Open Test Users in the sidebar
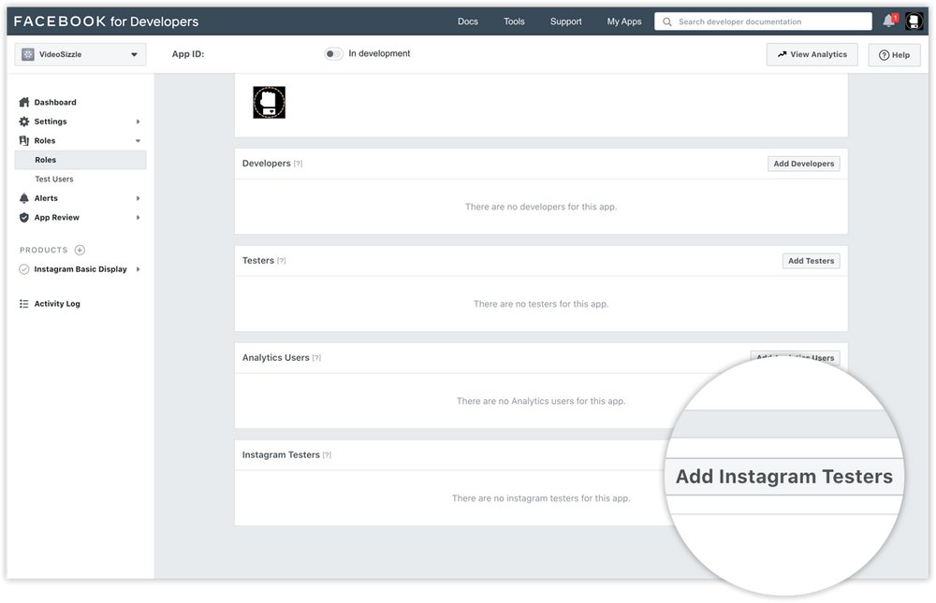The height and width of the screenshot is (603, 936). point(54,179)
